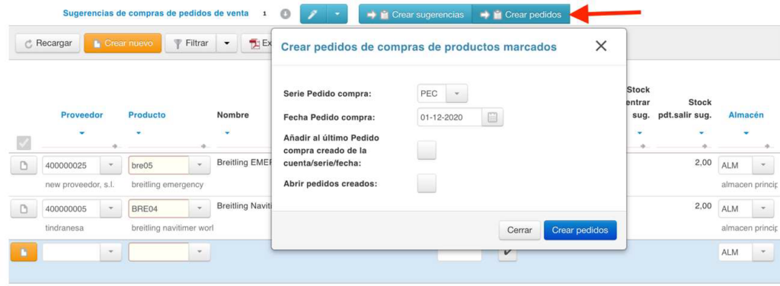Image resolution: width=780 pixels, height=286 pixels.
Task: Click the Cerrar button
Action: click(519, 230)
